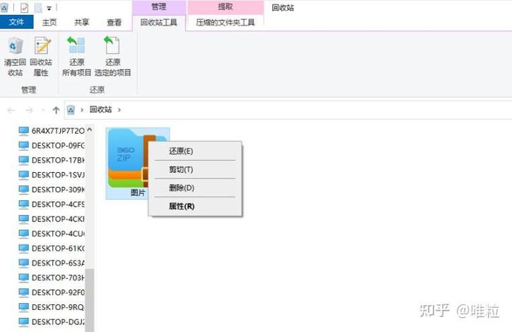Click the navigation pane scrollbar thumb

point(90,300)
